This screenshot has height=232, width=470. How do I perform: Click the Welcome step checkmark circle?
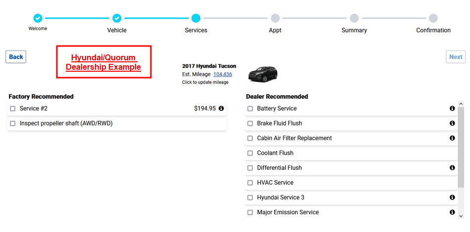pos(38,18)
